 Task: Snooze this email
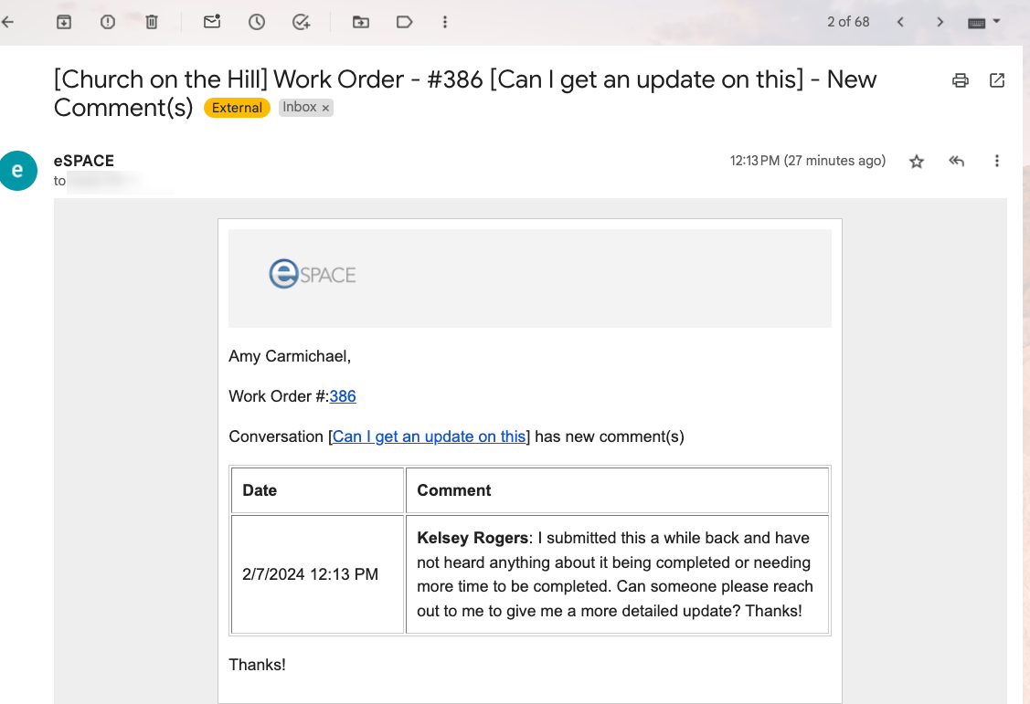tap(257, 22)
